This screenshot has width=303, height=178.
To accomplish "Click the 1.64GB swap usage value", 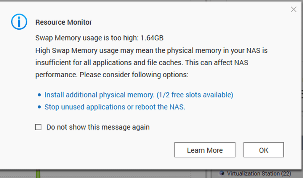I will [152, 38].
